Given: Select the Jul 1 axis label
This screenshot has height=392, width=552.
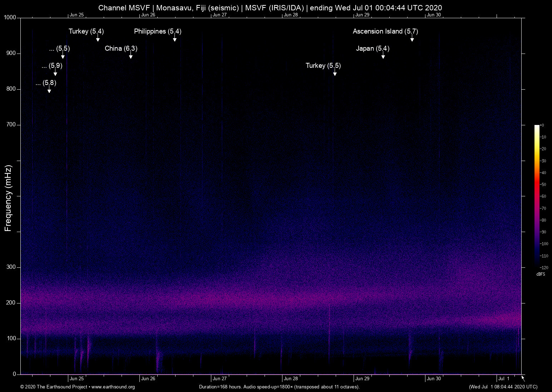Looking at the screenshot, I should (x=503, y=378).
